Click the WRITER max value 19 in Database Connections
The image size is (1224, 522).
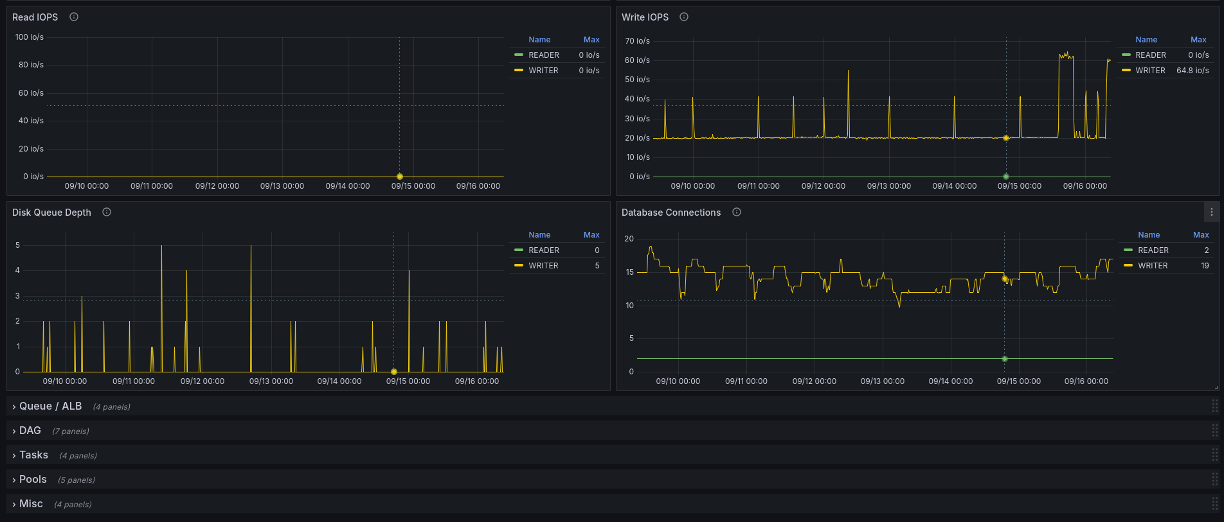pos(1205,266)
